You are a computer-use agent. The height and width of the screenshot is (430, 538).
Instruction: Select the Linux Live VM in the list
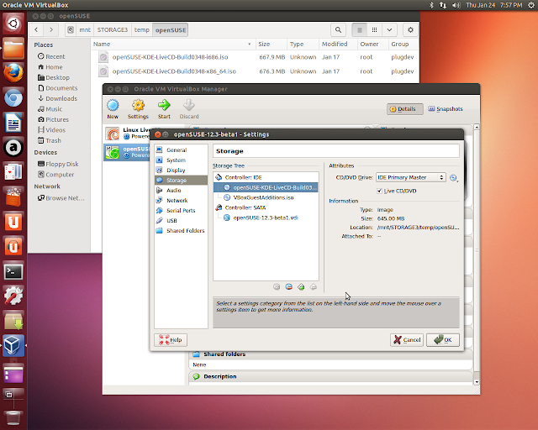point(128,134)
